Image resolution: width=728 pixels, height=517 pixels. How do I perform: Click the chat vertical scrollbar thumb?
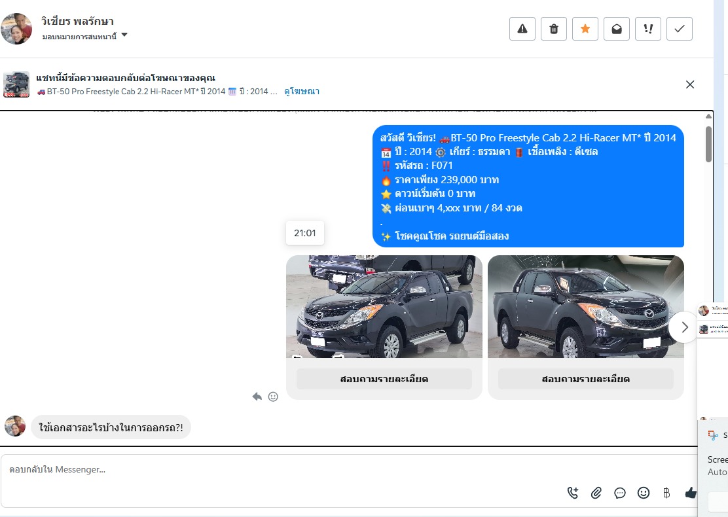708,144
